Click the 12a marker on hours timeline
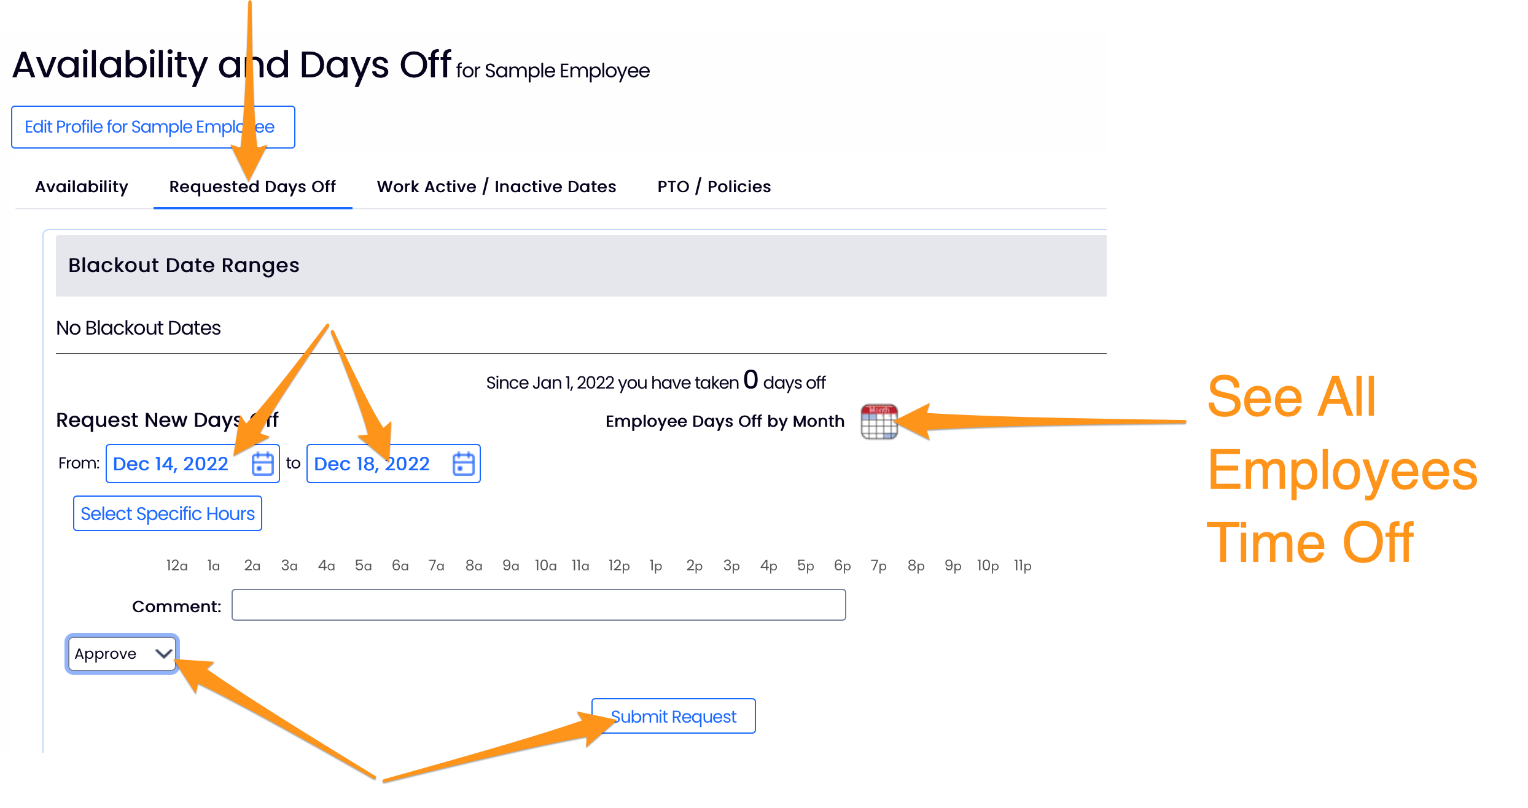Screen dimensions: 1528x808 click(x=177, y=565)
